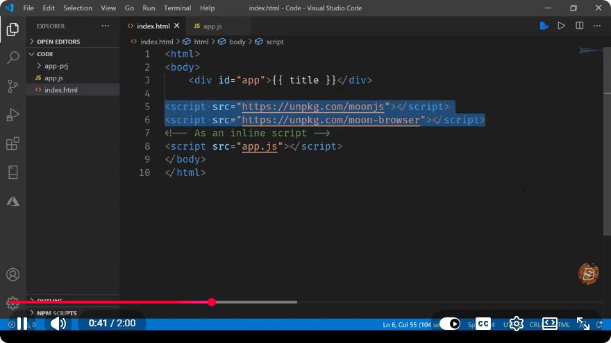Click the notifications bell in status bar
The width and height of the screenshot is (611, 343).
600,324
